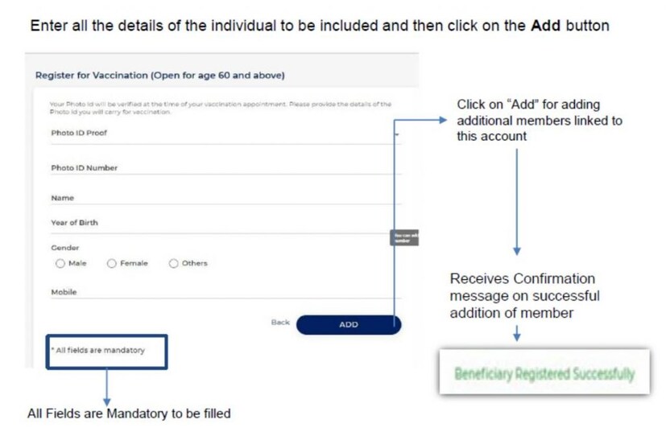This screenshot has width=666, height=432.
Task: Click the 'Receives Confirmation message' annotation
Action: pos(524,296)
